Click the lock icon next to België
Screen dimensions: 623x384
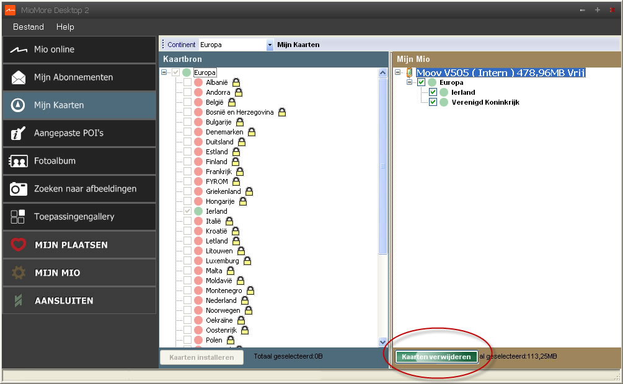[x=232, y=102]
